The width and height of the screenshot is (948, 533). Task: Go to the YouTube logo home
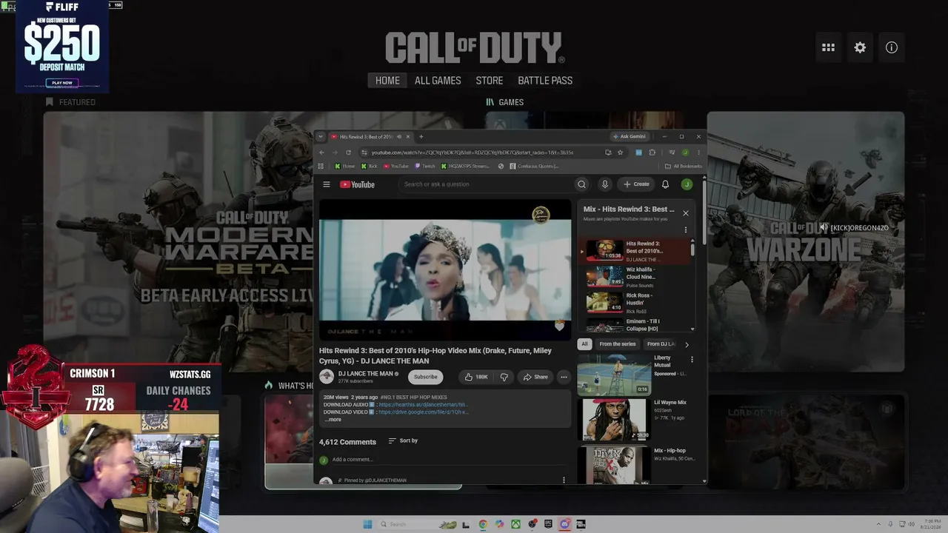point(357,184)
